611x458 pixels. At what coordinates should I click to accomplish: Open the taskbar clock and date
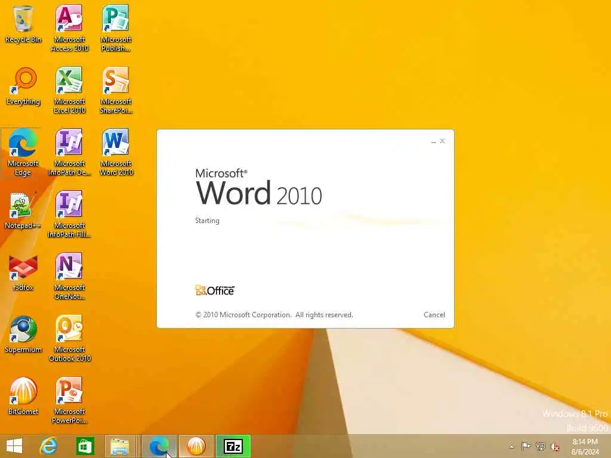(x=585, y=446)
